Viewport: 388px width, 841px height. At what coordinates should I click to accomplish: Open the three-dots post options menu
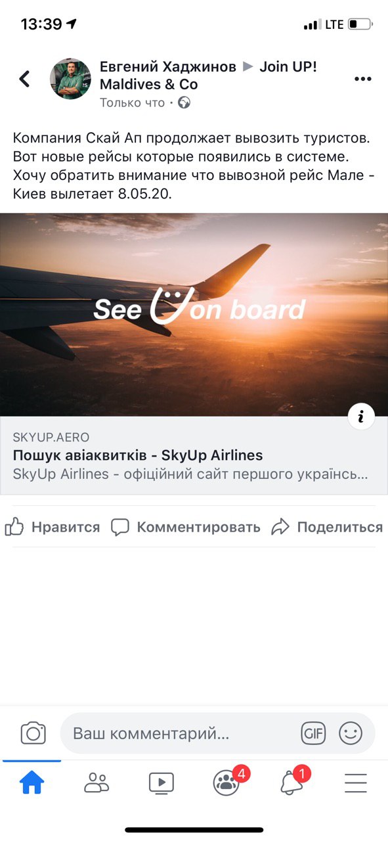pos(362,79)
